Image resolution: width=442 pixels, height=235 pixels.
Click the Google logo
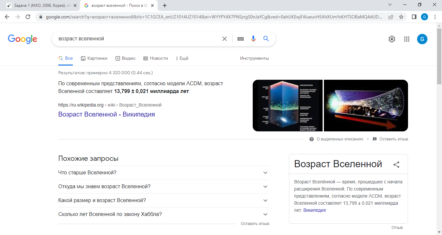[x=23, y=39]
